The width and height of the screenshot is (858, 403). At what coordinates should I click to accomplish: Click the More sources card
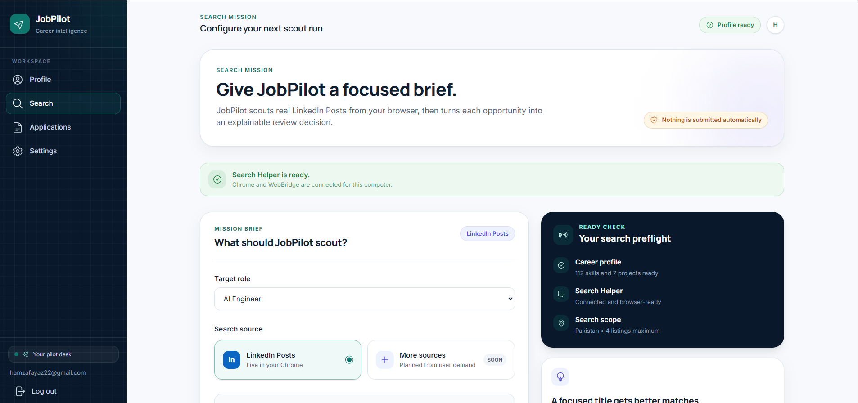(441, 360)
